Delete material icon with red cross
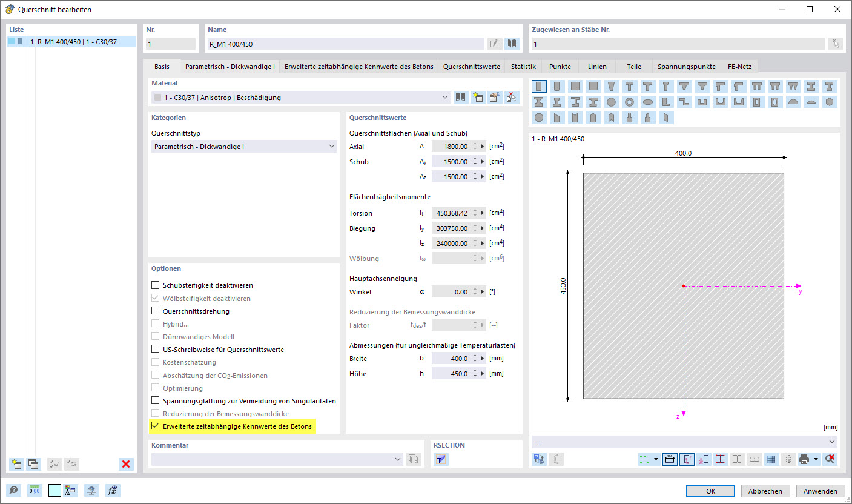The height and width of the screenshot is (504, 852). click(x=512, y=97)
